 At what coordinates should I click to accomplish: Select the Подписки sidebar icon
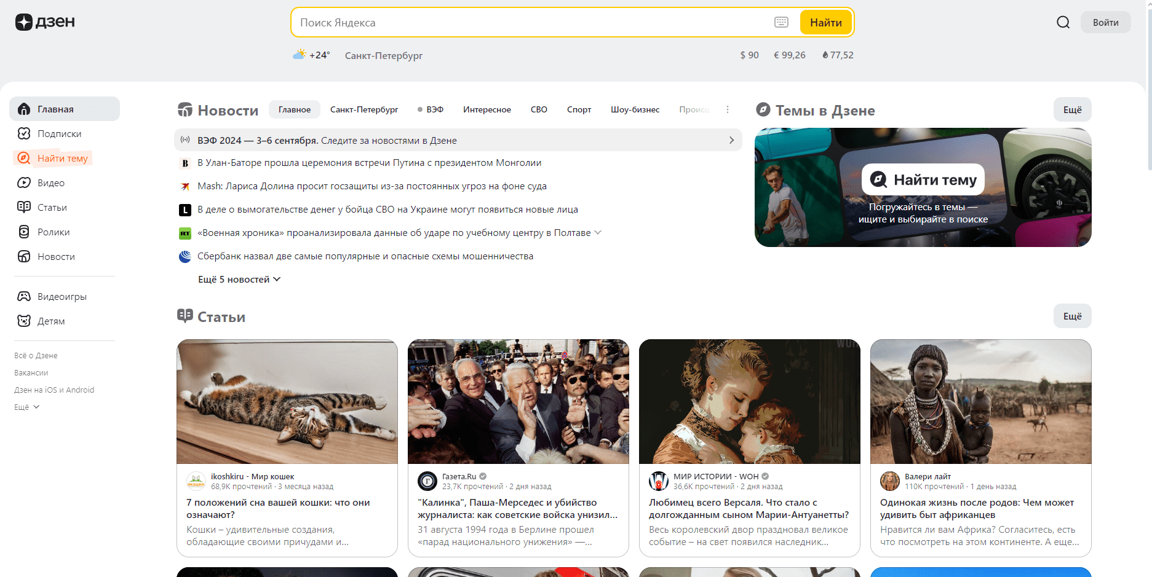[24, 133]
